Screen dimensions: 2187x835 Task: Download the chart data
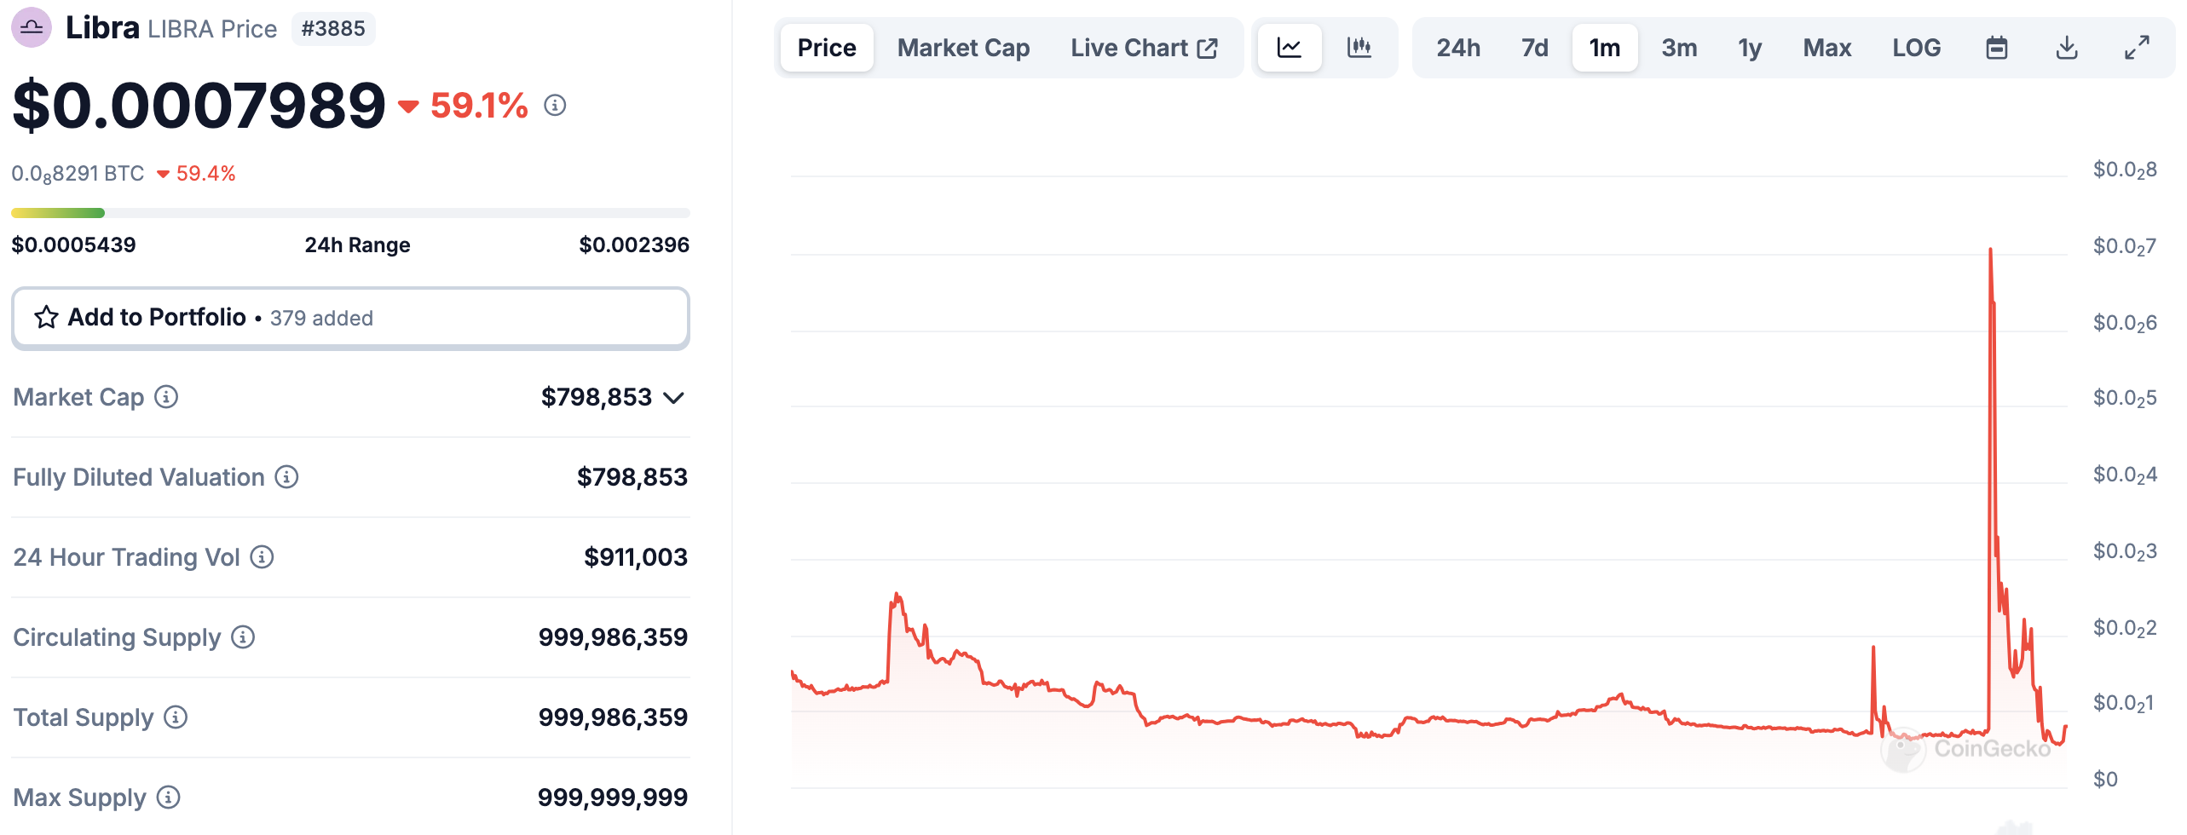pyautogui.click(x=2066, y=48)
